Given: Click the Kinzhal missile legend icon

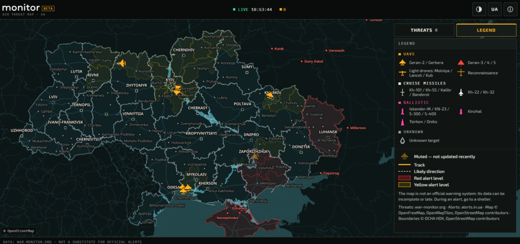Looking at the screenshot, I should click(x=461, y=111).
